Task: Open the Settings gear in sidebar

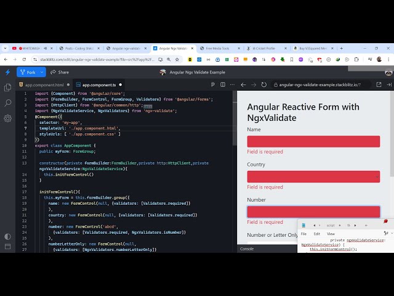Action: [7, 118]
